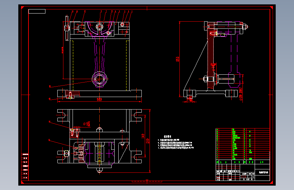Select the Ø dimension above the top view's left pin
Viewport: 294px width, 190px height.
coord(87,124)
